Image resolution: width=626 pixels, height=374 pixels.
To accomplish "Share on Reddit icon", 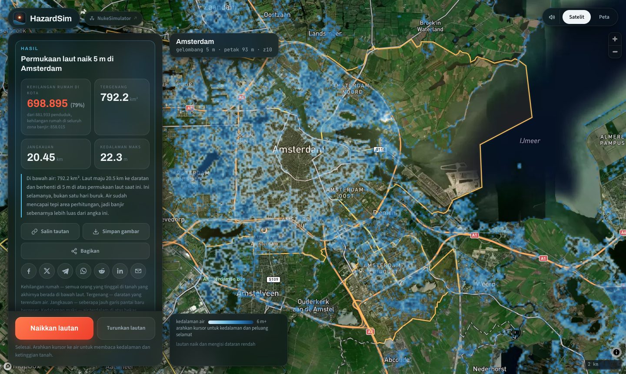I will pos(102,271).
